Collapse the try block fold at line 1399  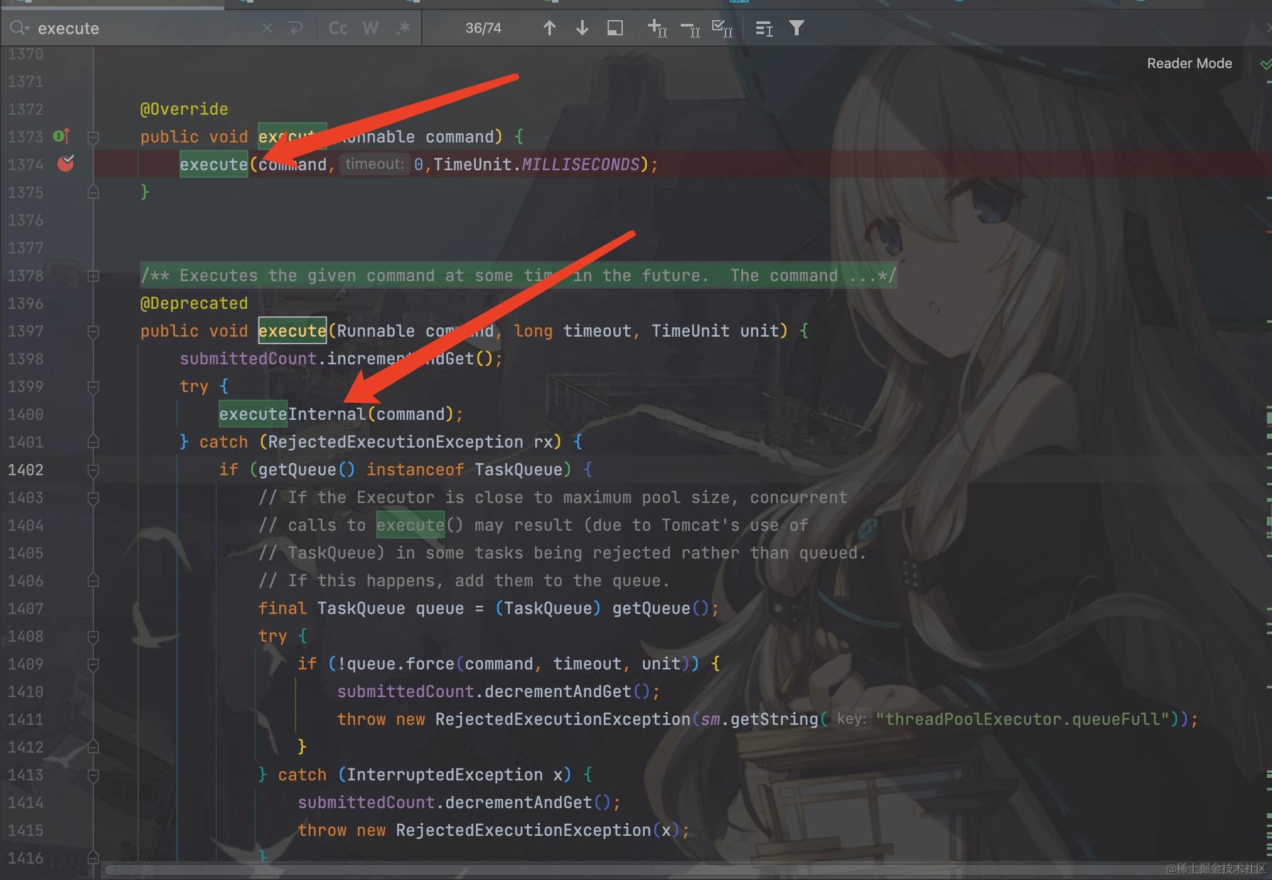click(93, 386)
